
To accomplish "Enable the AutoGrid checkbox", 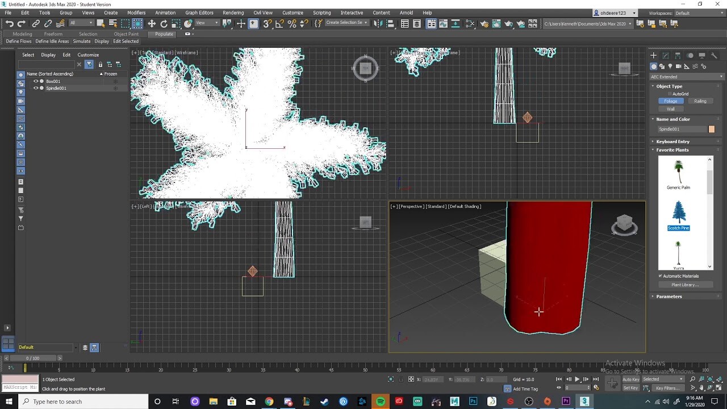I will 670,94.
